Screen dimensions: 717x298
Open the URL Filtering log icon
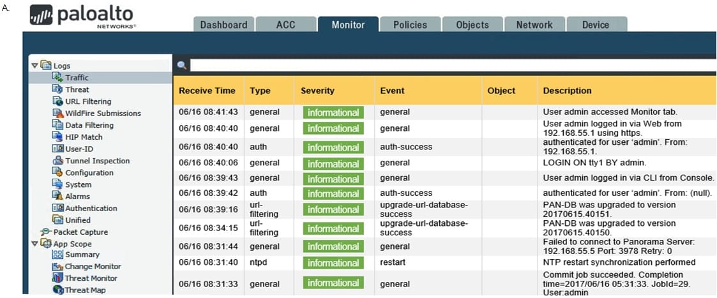[57, 101]
